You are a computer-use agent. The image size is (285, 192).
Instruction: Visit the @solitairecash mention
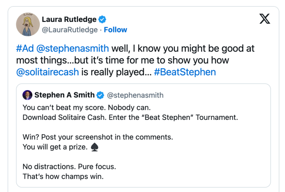pyautogui.click(x=48, y=72)
